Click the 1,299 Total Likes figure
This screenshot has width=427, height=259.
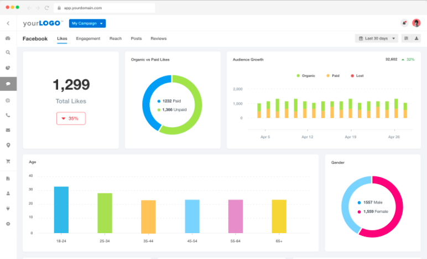tap(71, 84)
